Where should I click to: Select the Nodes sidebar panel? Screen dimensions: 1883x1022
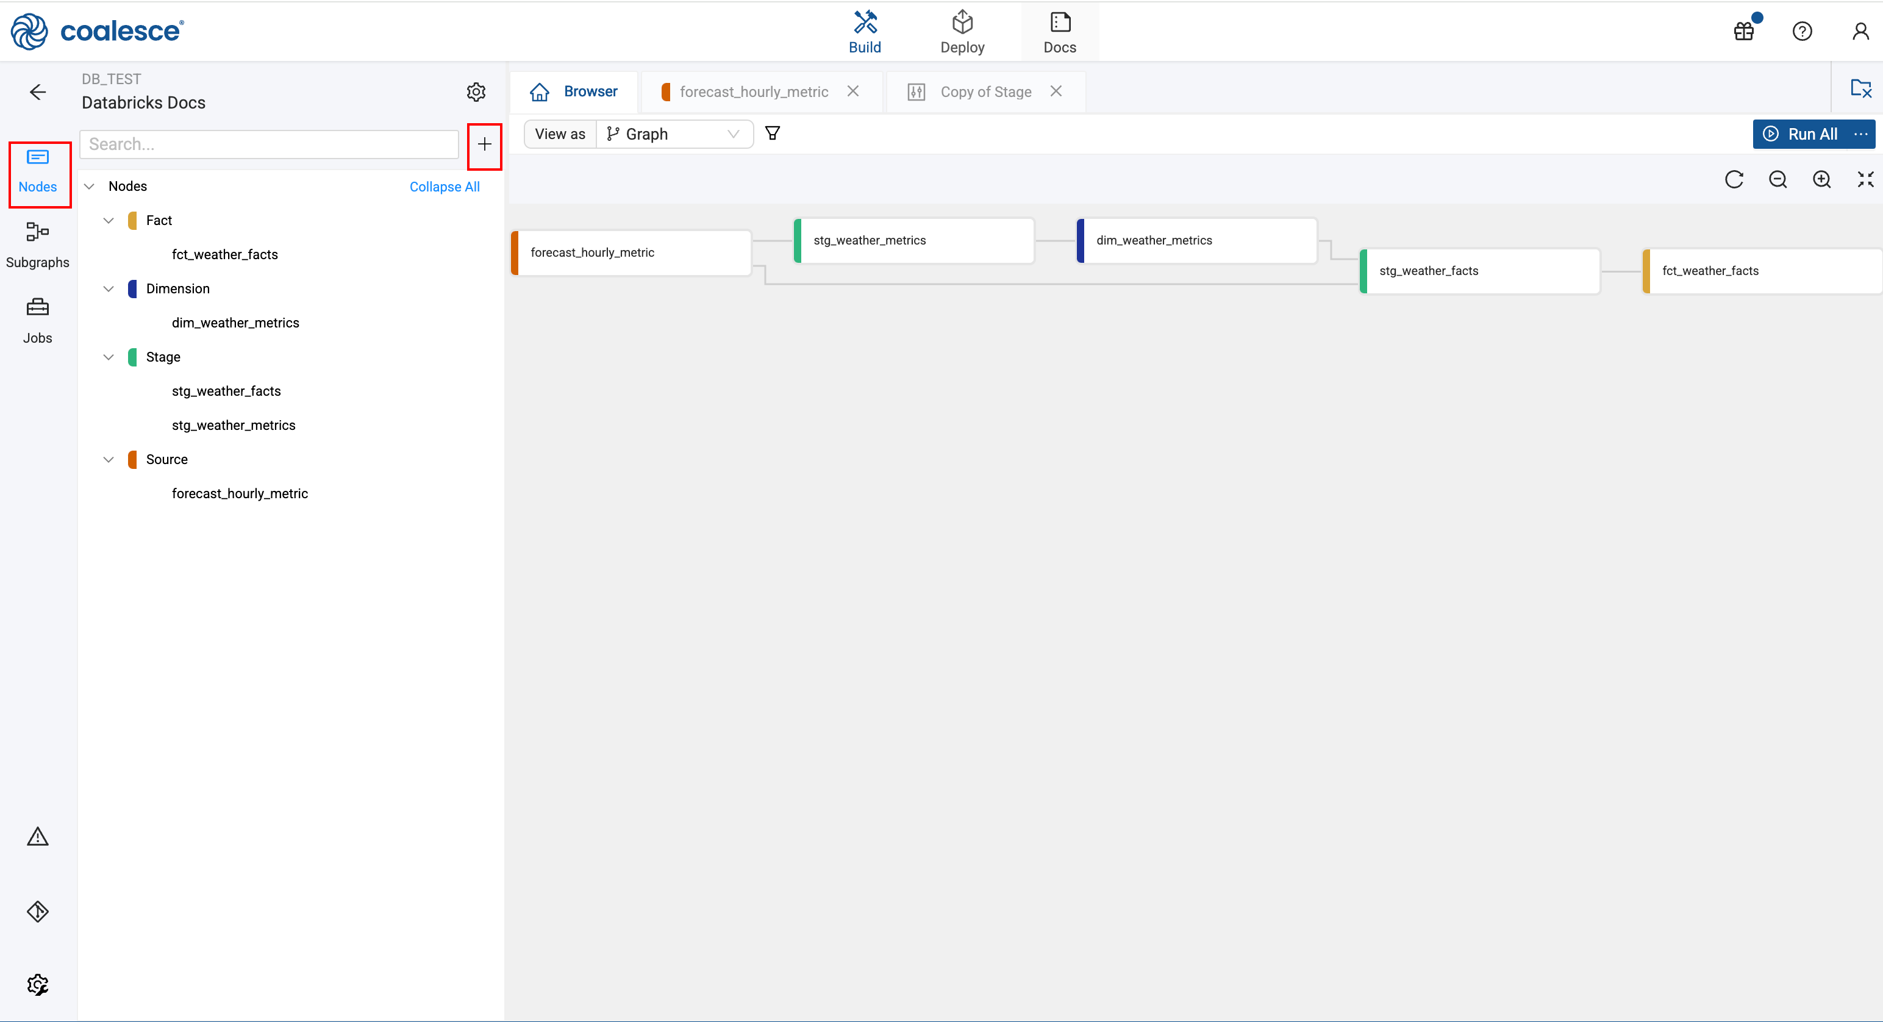point(38,172)
